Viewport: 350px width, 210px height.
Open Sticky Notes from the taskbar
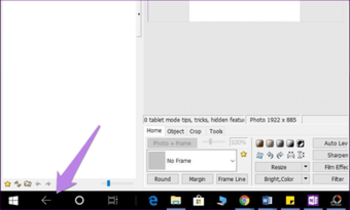290,200
